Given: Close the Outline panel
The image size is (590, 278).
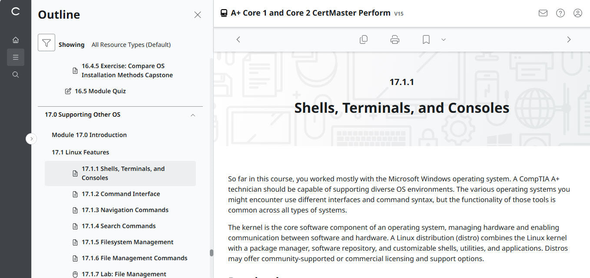Looking at the screenshot, I should (x=198, y=14).
